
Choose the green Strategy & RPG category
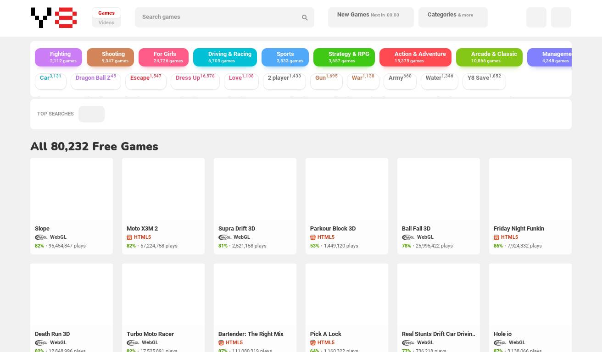[344, 57]
